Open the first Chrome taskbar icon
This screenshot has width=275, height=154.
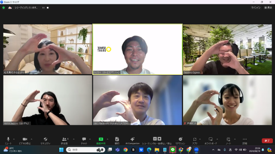click(125, 150)
